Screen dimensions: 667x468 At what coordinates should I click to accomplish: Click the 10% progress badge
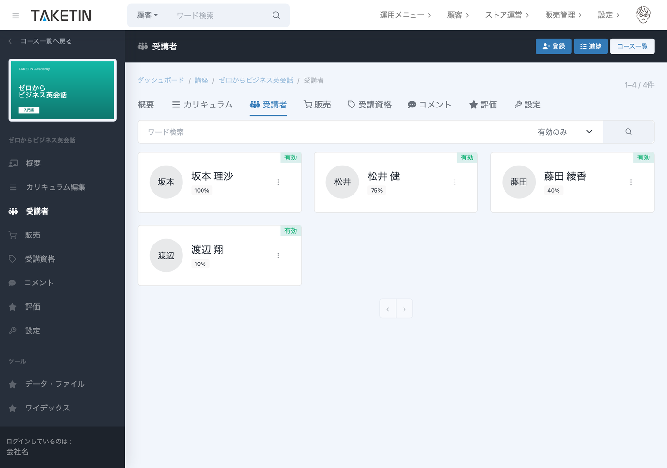[200, 264]
